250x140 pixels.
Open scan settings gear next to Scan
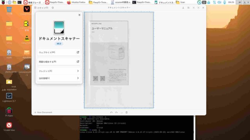click(53, 8)
